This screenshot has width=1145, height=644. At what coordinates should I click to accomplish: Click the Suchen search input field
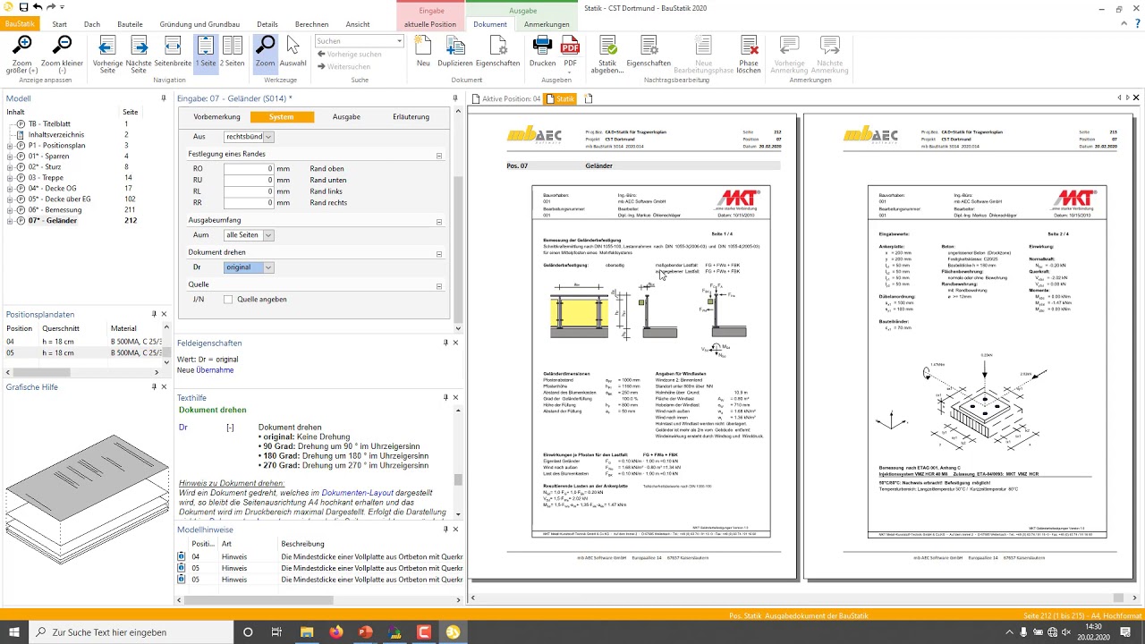(x=355, y=41)
